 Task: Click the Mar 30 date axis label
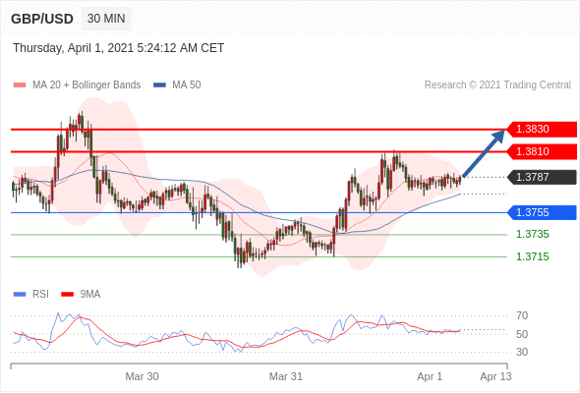[142, 376]
